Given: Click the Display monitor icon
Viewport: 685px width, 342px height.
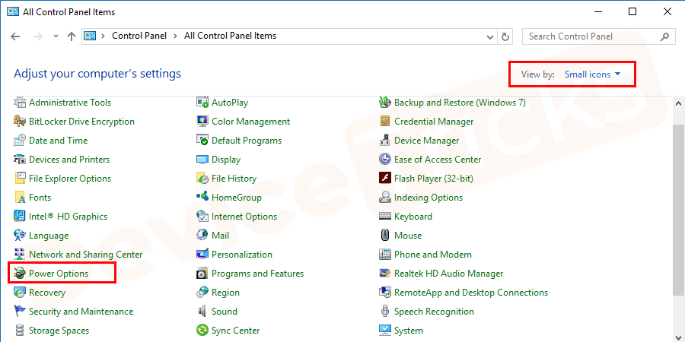Looking at the screenshot, I should click(202, 160).
